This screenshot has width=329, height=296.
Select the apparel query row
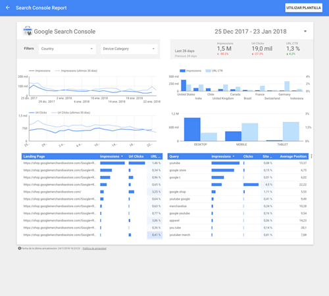click(x=238, y=220)
